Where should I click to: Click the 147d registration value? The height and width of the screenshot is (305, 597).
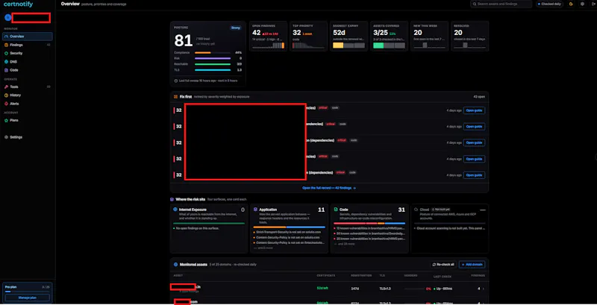[354, 289]
